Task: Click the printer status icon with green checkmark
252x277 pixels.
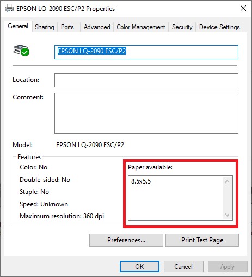Action: click(x=21, y=51)
